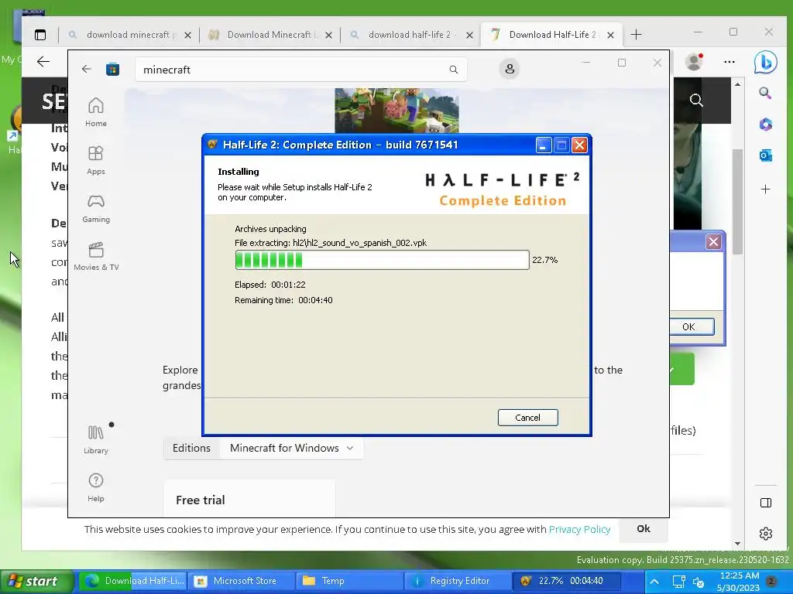This screenshot has height=594, width=793.
Task: Add a sidebar app with plus icon
Action: coord(765,189)
